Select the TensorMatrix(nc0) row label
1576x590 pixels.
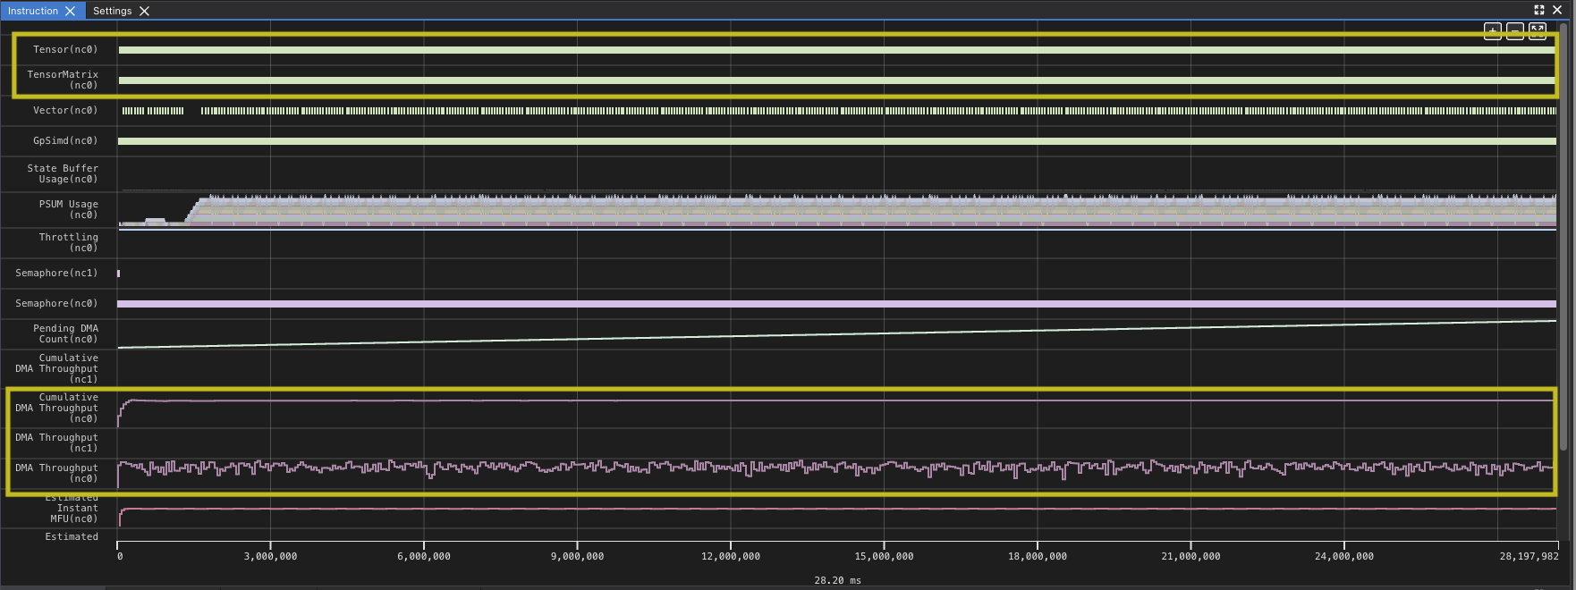coord(63,80)
